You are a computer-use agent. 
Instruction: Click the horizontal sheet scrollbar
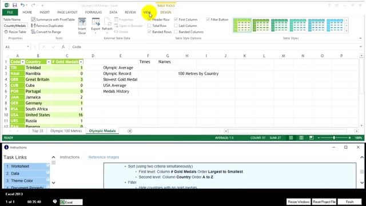coord(287,131)
